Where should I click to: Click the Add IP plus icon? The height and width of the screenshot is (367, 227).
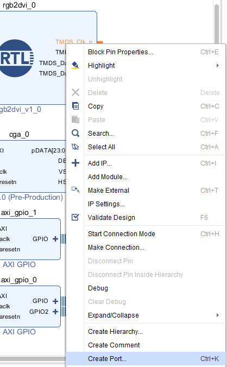[x=75, y=163]
